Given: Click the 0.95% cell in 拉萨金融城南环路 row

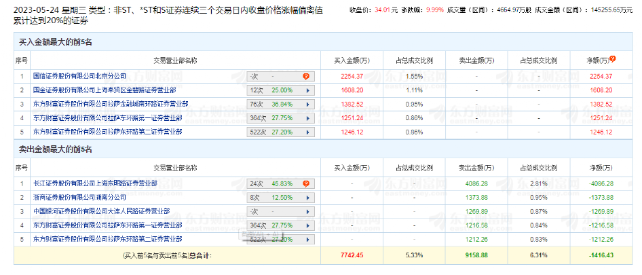Looking at the screenshot, I should pos(414,104).
